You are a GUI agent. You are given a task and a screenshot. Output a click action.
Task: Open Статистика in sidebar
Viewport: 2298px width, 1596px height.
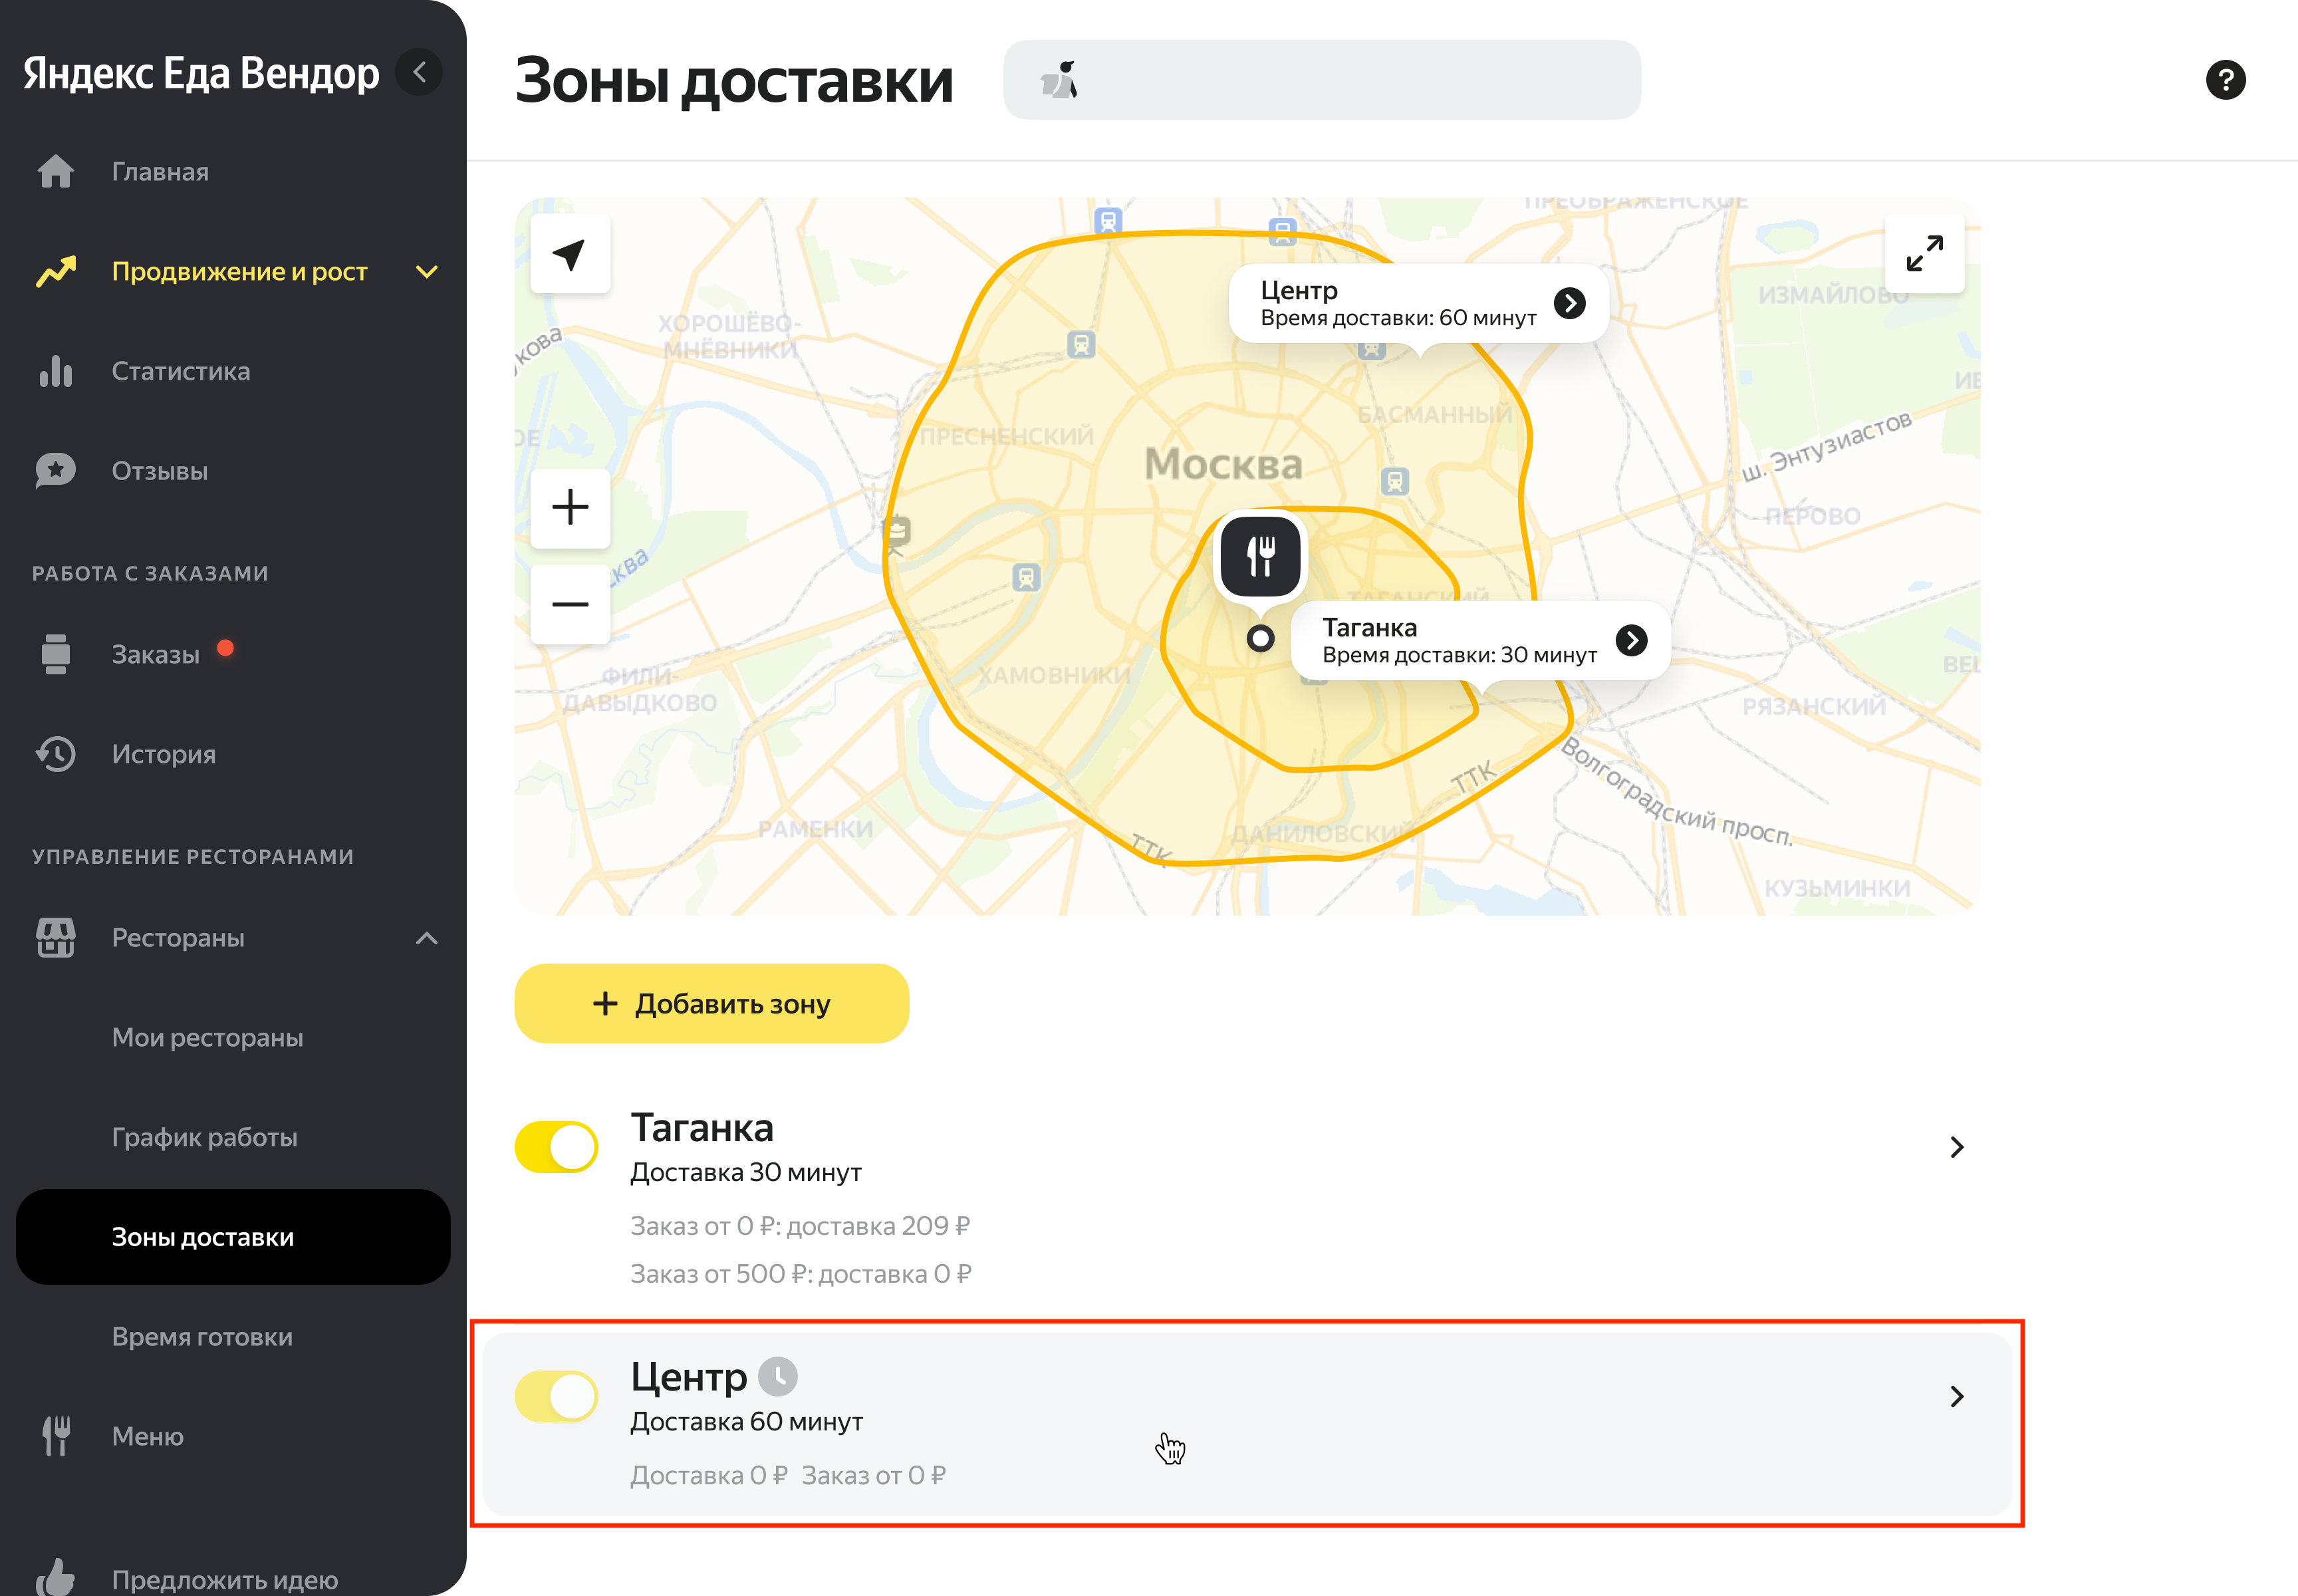point(181,372)
